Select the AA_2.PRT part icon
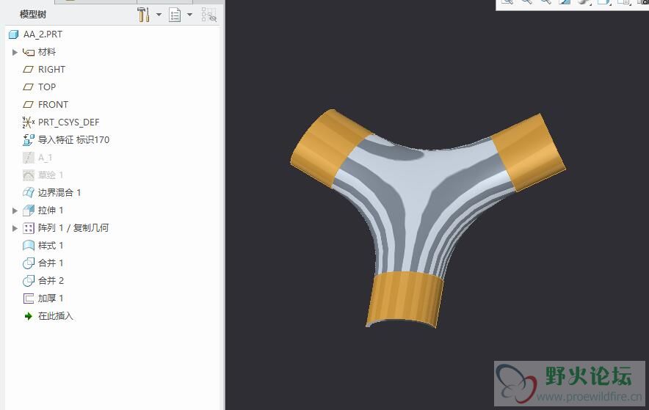 [x=14, y=34]
